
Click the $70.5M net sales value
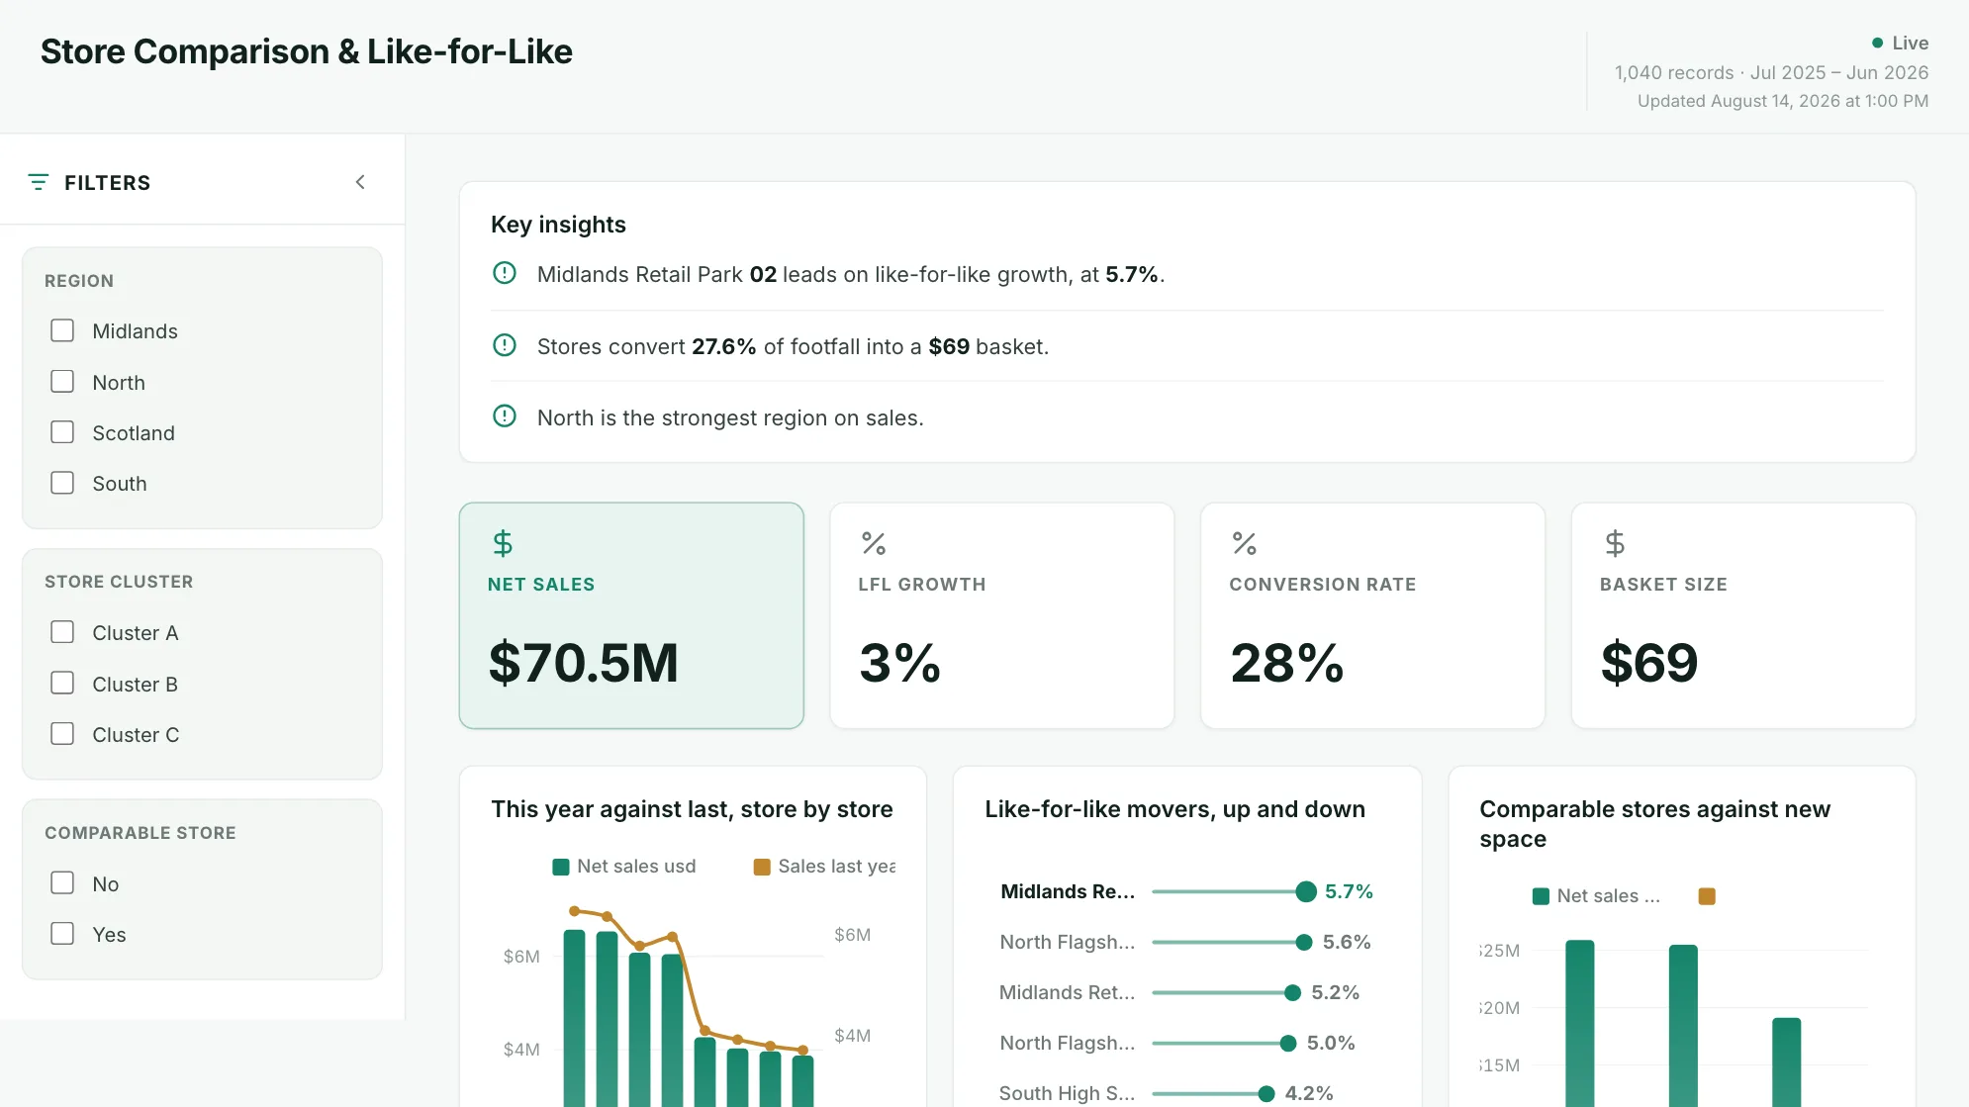(584, 662)
